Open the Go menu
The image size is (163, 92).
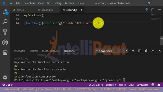tap(48, 3)
